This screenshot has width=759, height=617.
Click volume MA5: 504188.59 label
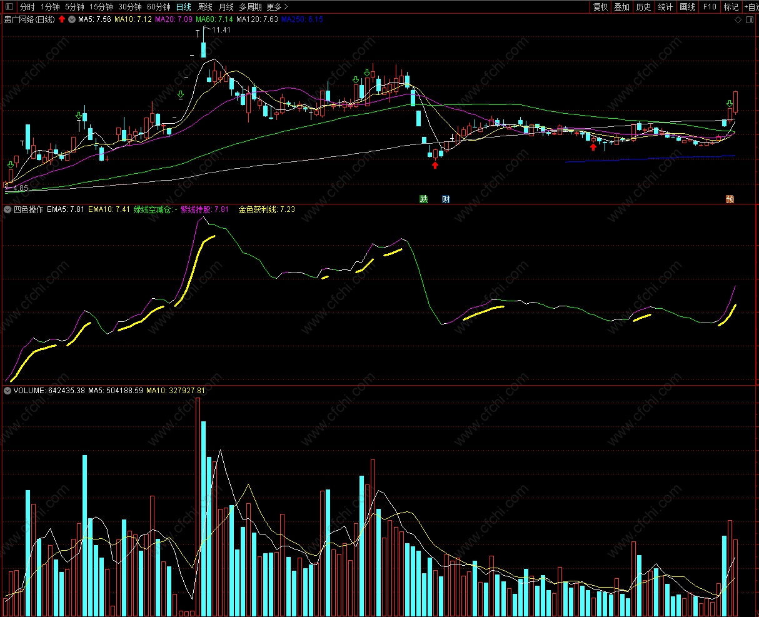(116, 391)
